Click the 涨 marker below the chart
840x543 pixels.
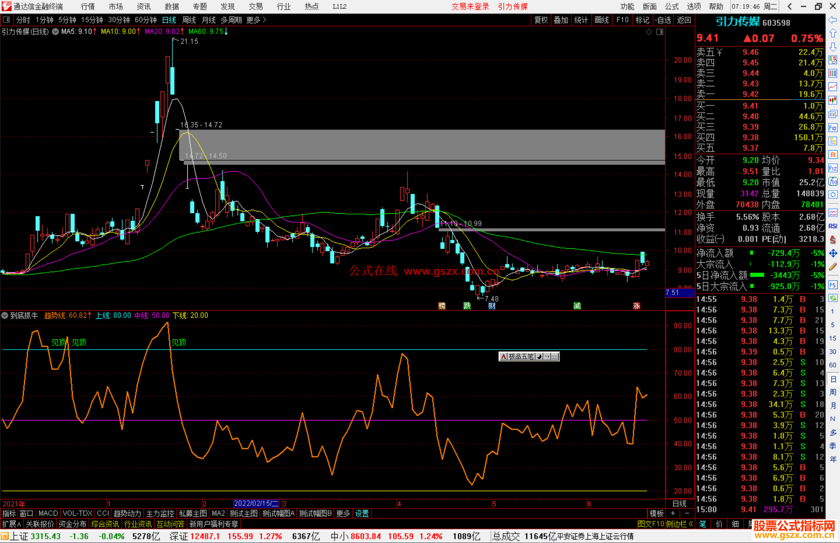pos(637,306)
